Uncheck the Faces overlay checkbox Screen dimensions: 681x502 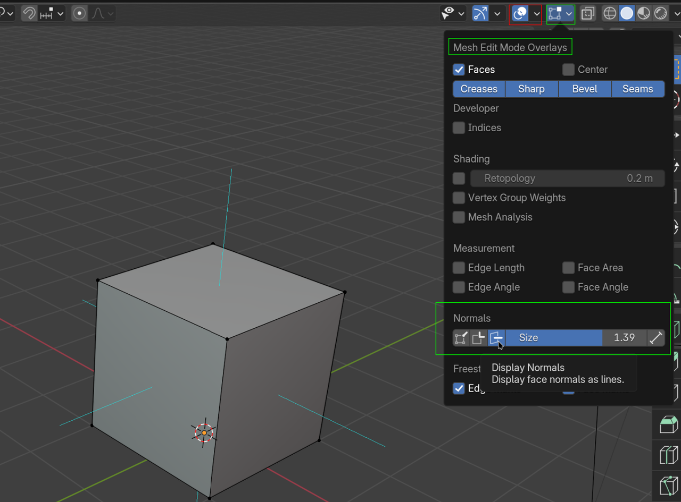[x=459, y=70]
